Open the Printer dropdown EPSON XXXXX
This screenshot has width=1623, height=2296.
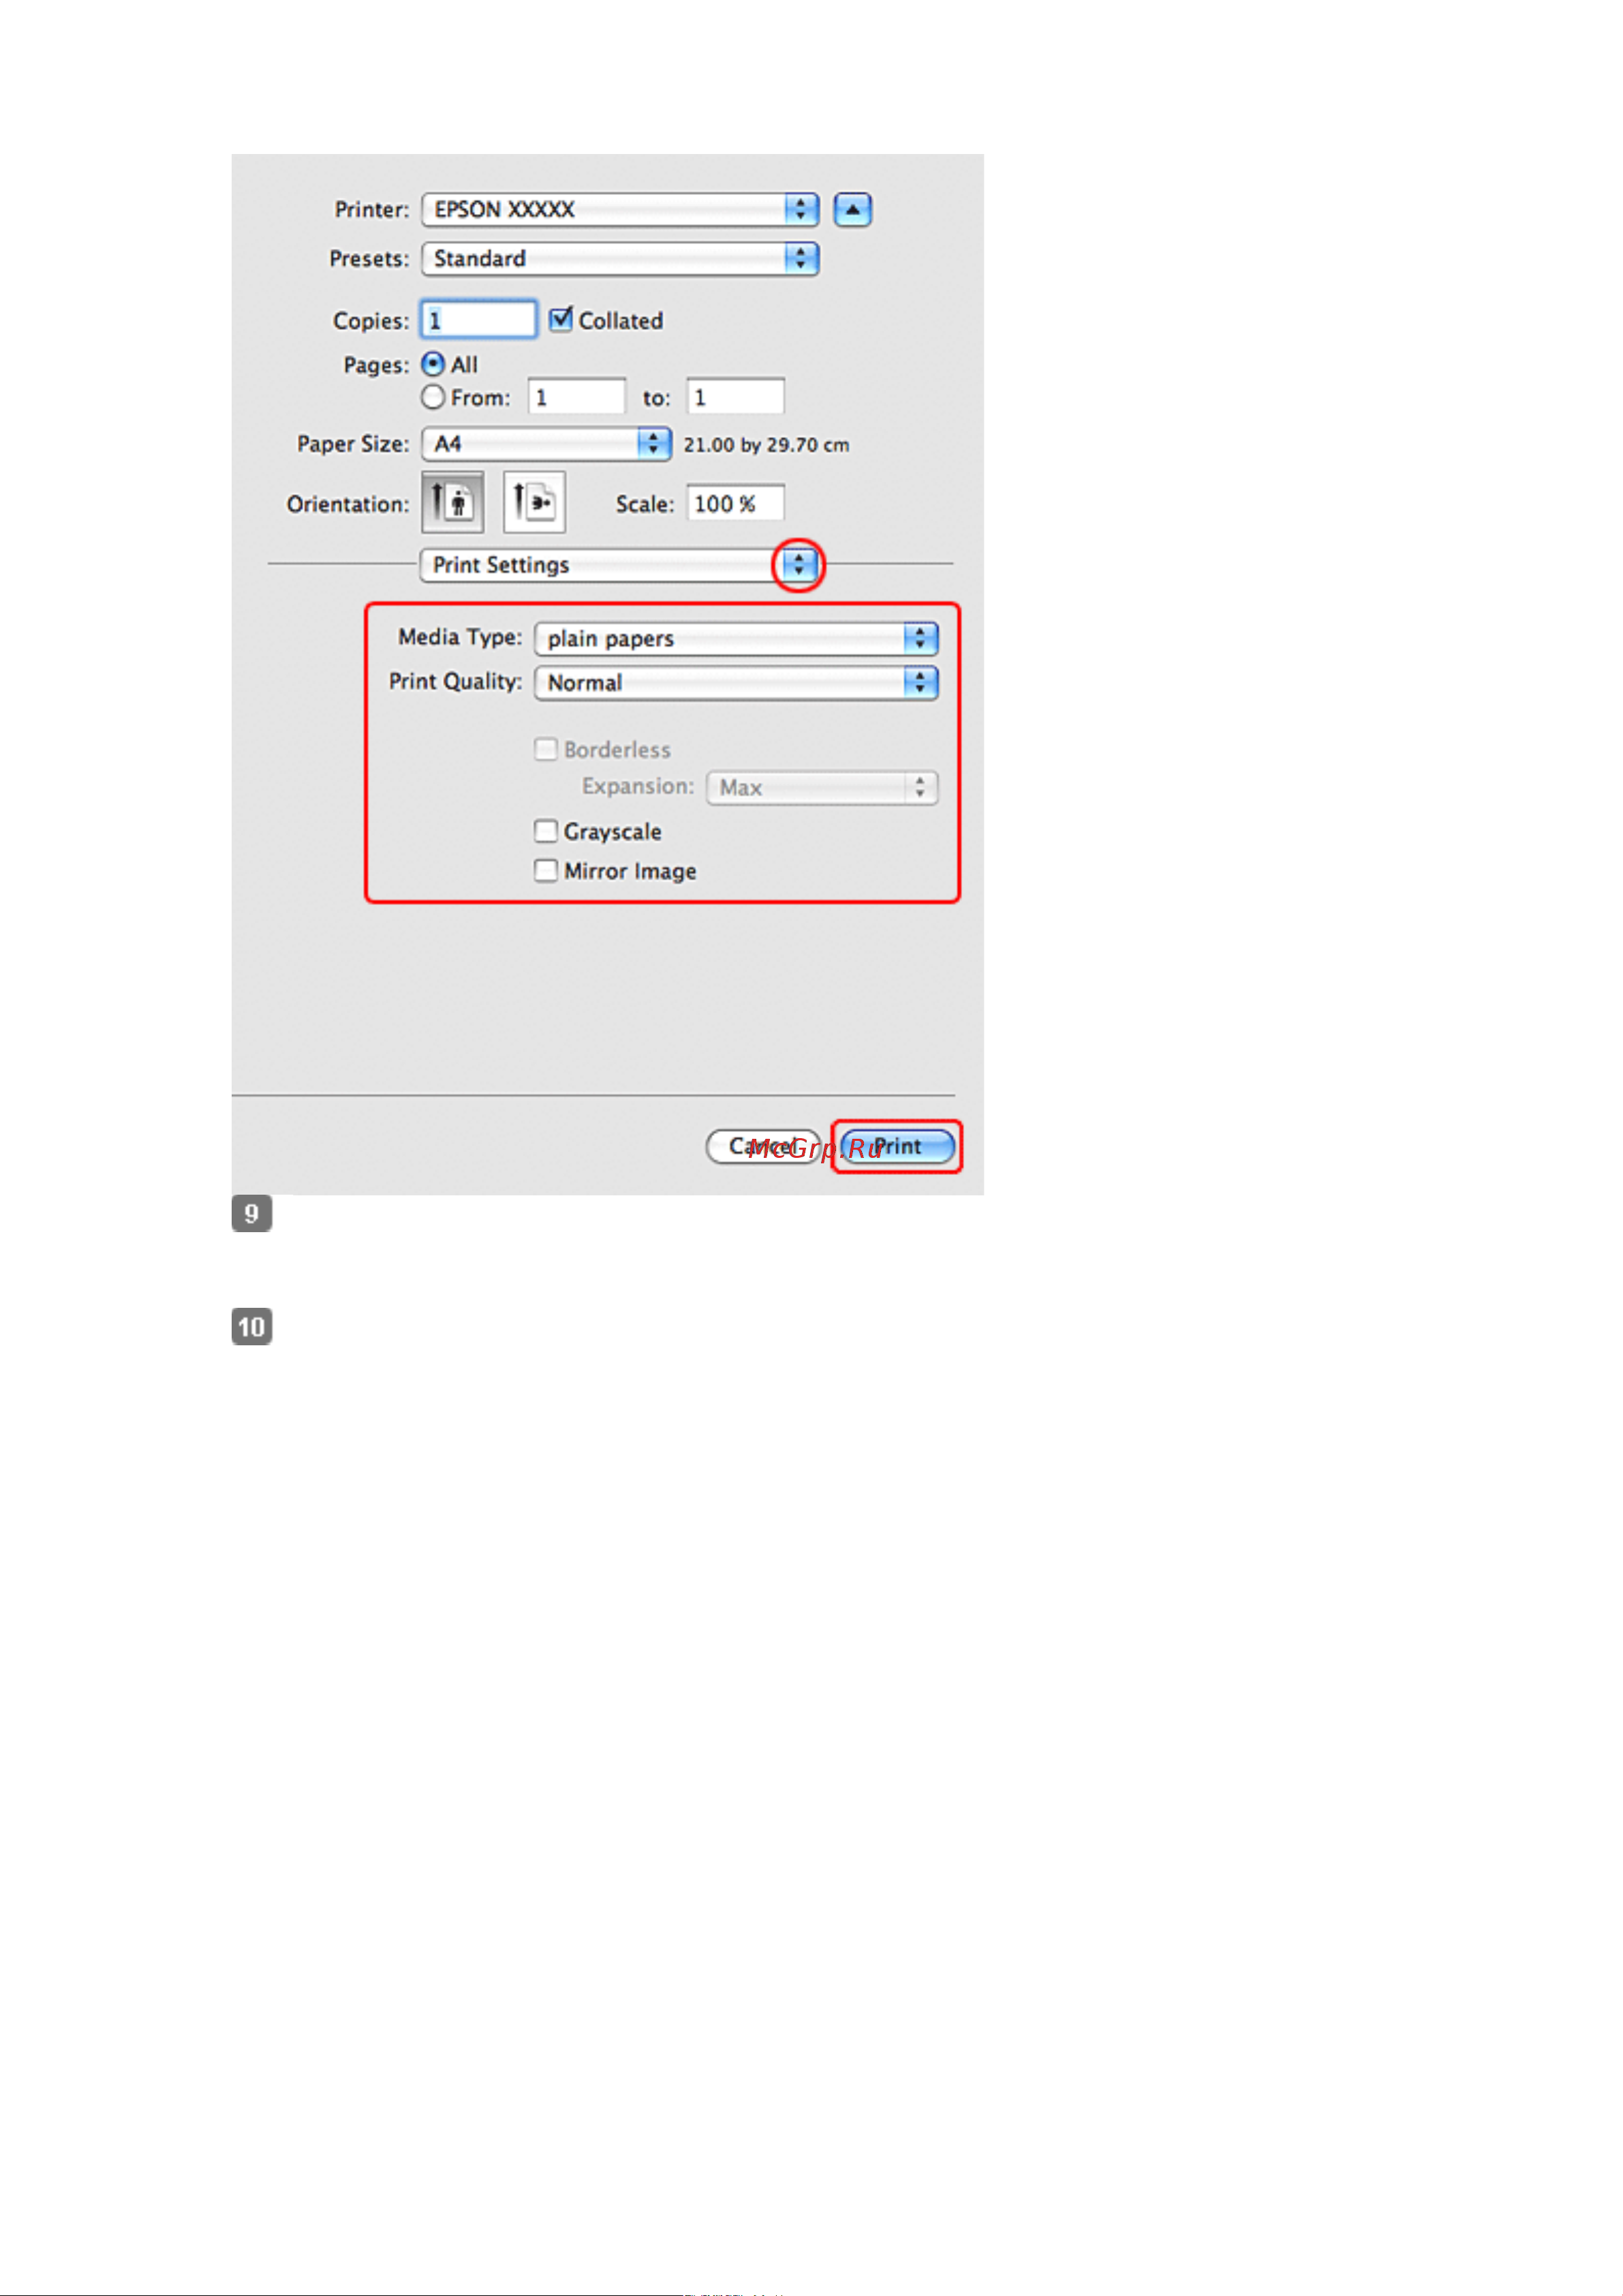(x=620, y=210)
